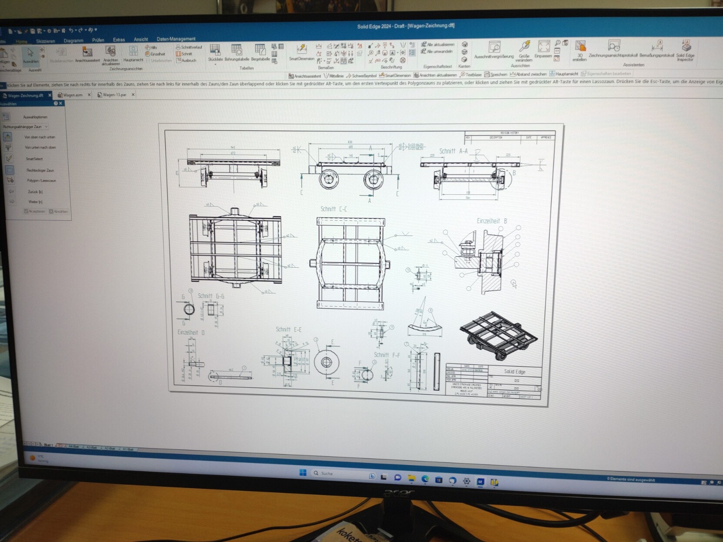
Task: Open the undo history dropdown arrow
Action: [77, 30]
